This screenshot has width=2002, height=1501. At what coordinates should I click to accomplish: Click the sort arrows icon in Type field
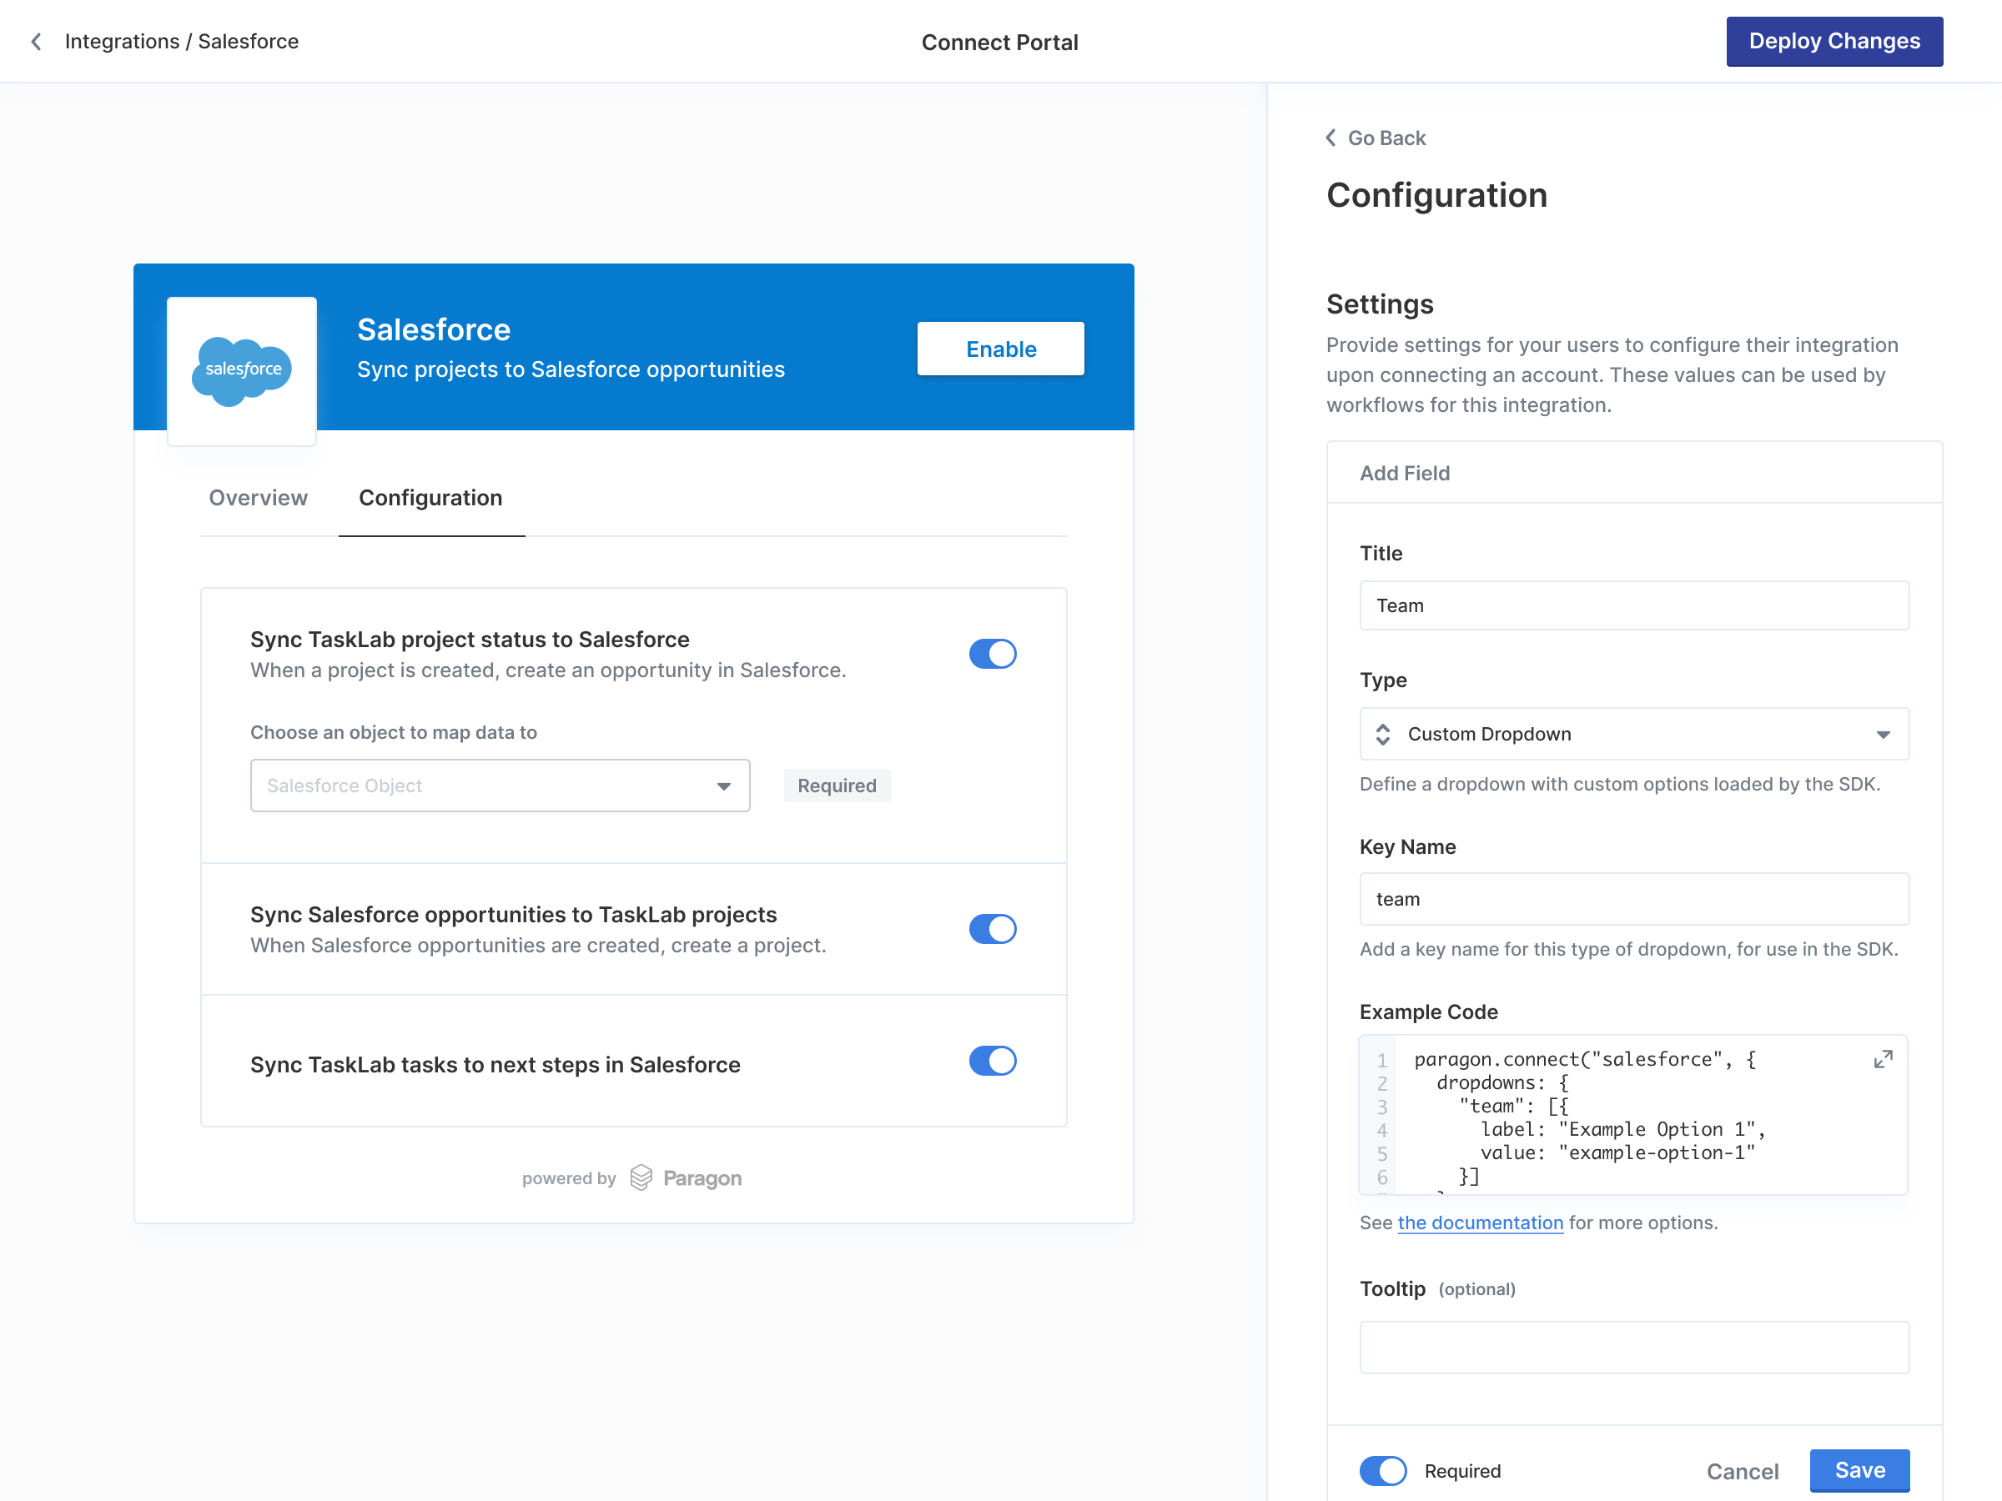pyautogui.click(x=1383, y=734)
